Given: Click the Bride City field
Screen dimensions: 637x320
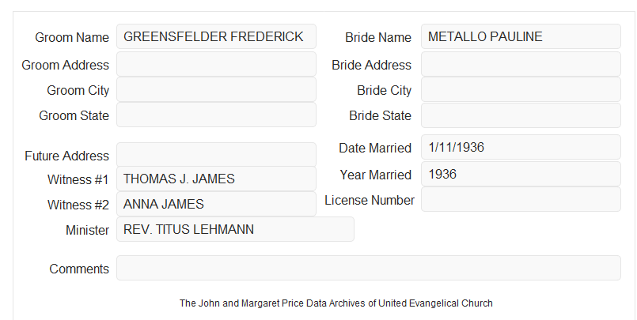Looking at the screenshot, I should coord(521,89).
